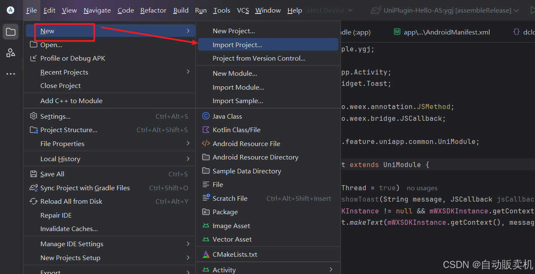
Task: Expand the New Projects Setup submenu arrow
Action: click(188, 258)
